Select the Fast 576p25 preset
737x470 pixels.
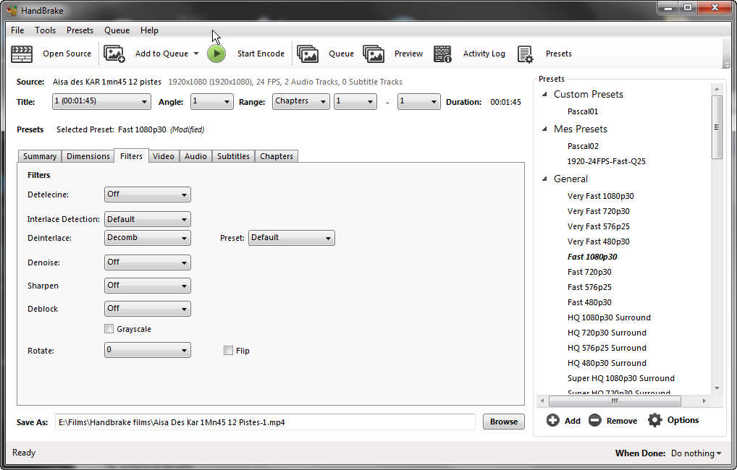point(589,287)
